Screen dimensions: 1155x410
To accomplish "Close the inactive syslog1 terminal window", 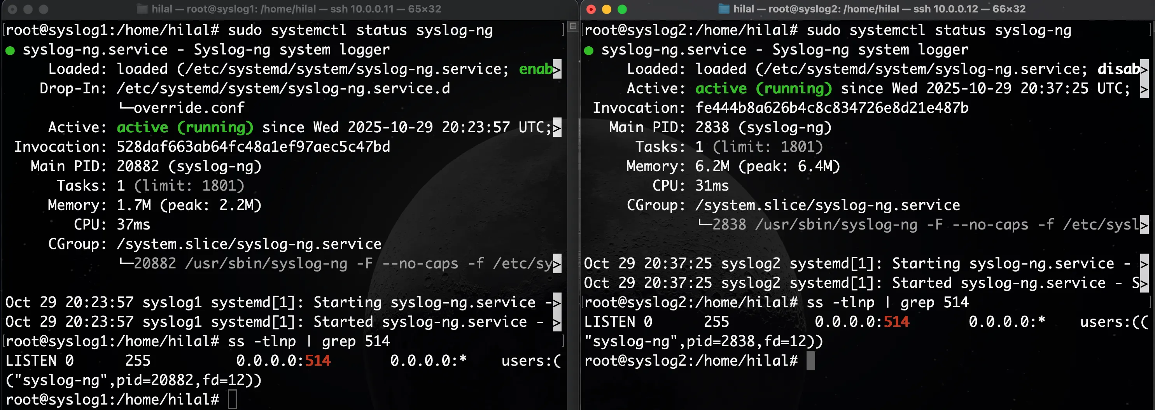I will [x=12, y=9].
